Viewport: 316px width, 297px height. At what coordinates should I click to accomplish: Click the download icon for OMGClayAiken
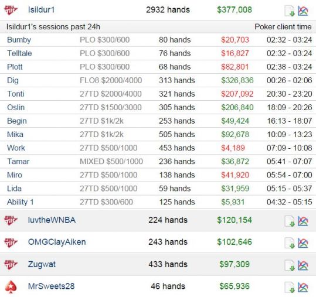(x=290, y=243)
